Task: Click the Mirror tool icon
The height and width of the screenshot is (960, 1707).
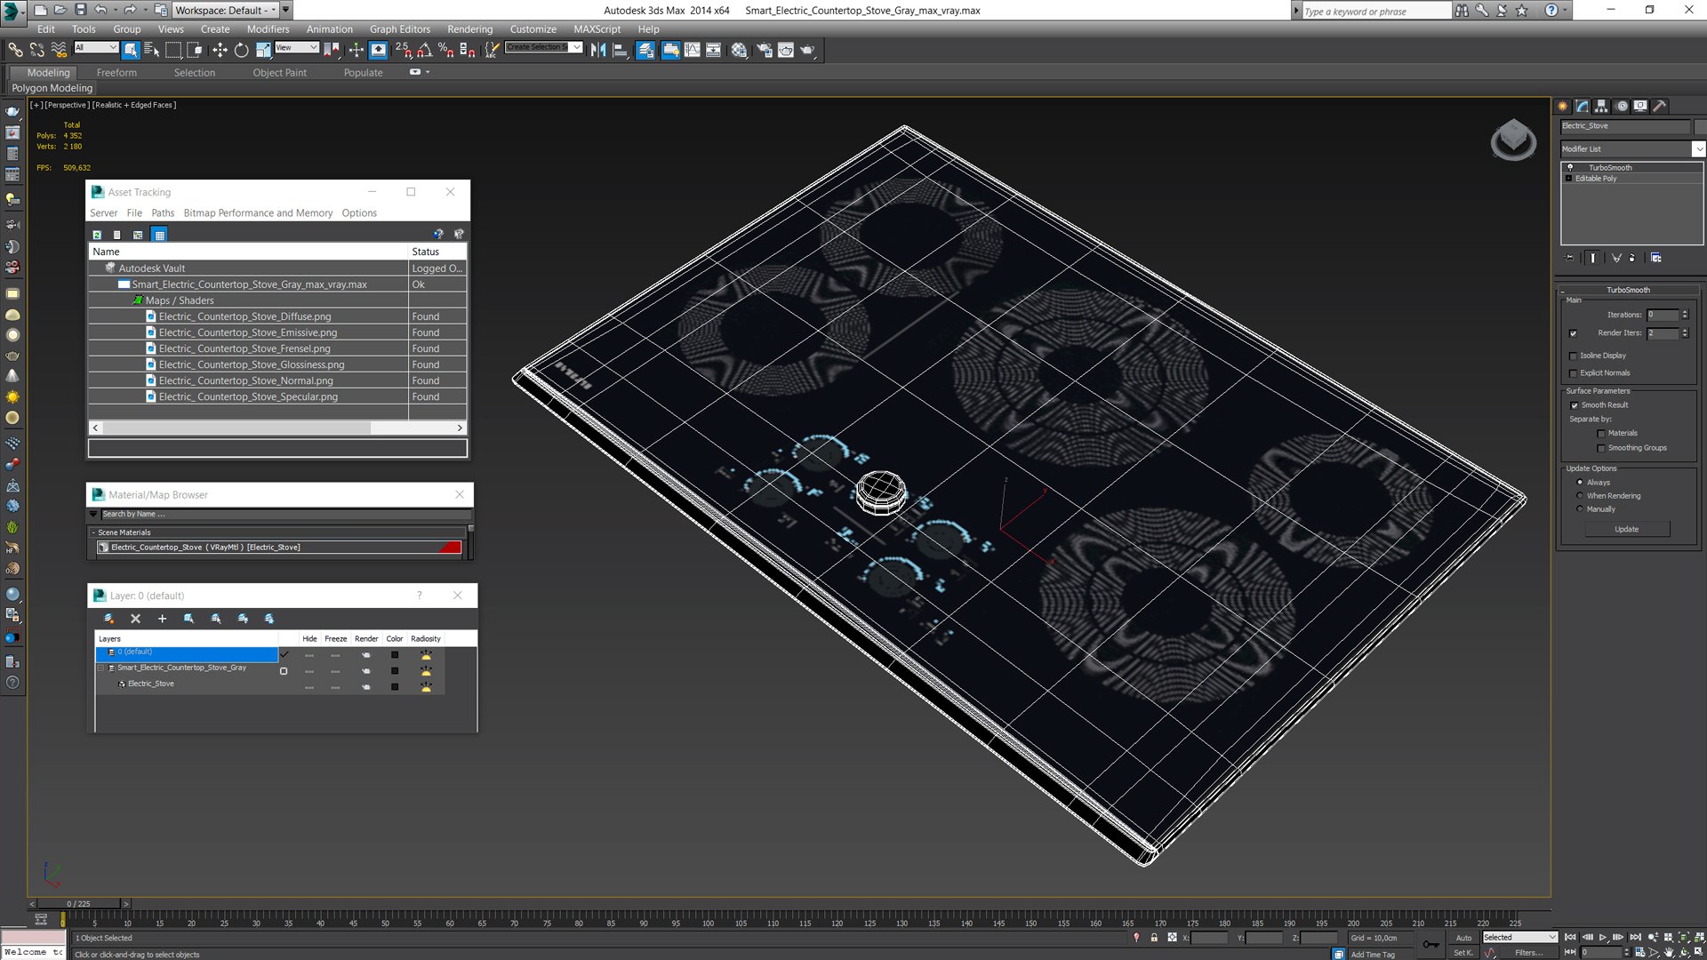Action: coord(598,51)
